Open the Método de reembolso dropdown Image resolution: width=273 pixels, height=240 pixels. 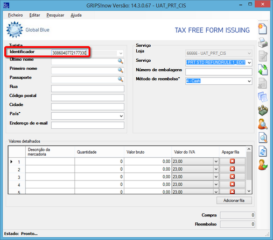[249, 81]
